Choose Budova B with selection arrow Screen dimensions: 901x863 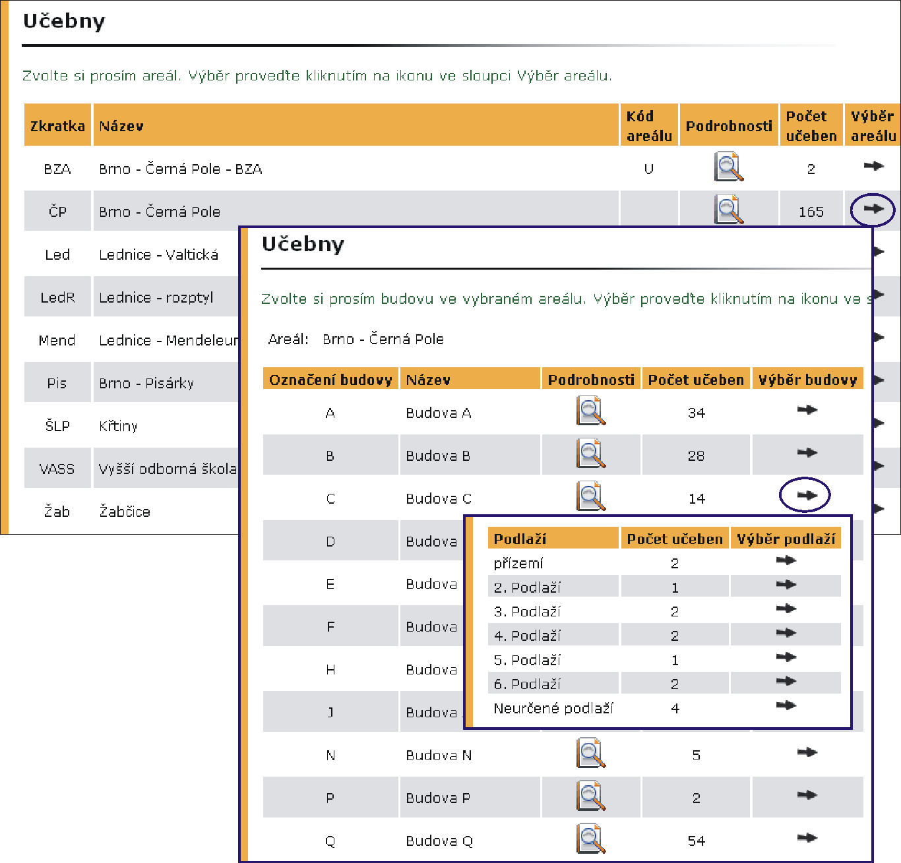(807, 453)
